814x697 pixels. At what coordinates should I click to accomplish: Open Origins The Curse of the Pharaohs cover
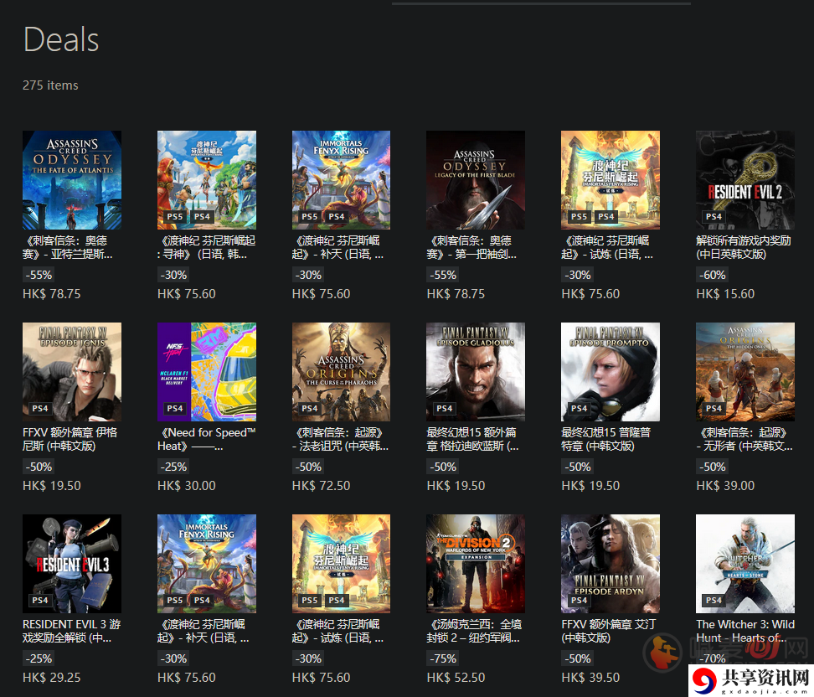[341, 372]
